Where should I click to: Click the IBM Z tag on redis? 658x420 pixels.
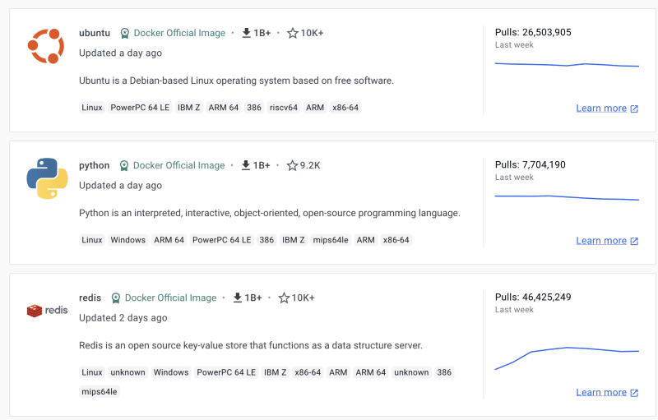[x=275, y=372]
